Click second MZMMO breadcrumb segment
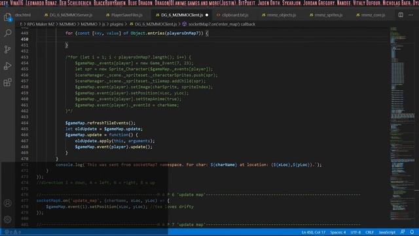The image size is (419, 236). click(89, 24)
